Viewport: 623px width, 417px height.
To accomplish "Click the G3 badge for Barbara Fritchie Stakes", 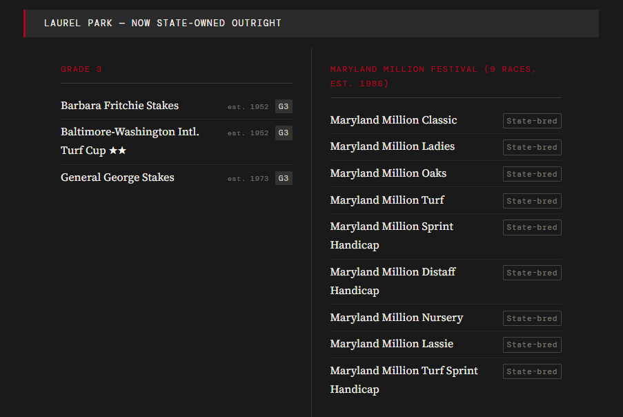I will pyautogui.click(x=284, y=106).
